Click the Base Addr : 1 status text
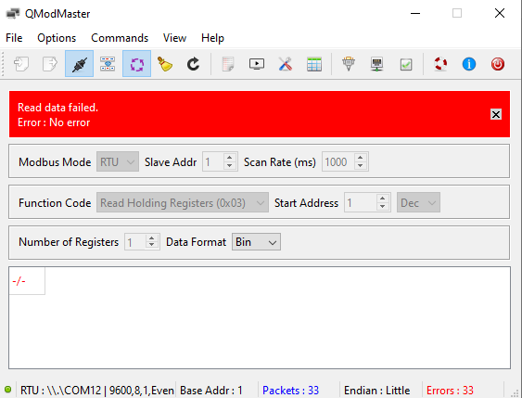522x398 pixels. tap(211, 391)
